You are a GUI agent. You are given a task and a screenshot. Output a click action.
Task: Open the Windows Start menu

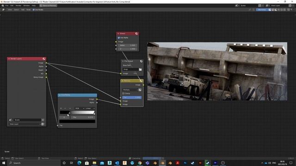click(x=4, y=163)
